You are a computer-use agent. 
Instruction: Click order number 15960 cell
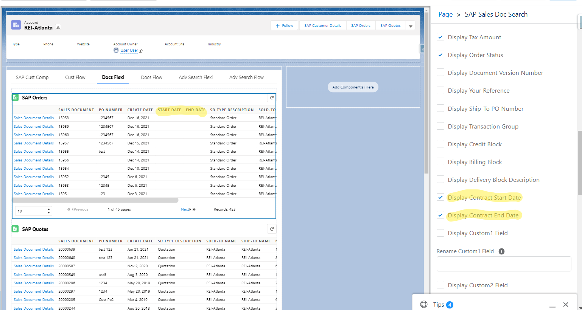64,135
